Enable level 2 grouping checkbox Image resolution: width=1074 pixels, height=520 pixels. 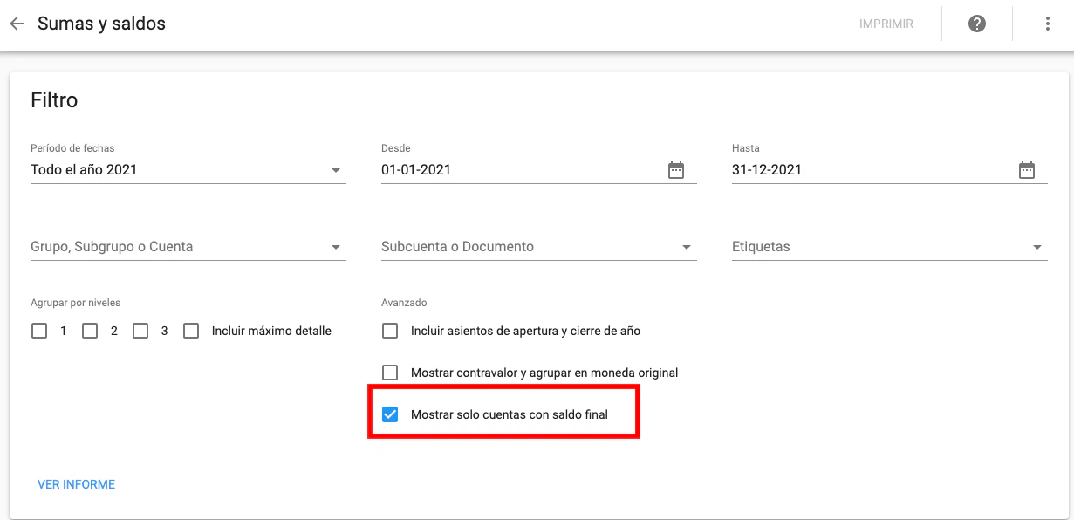(x=90, y=332)
